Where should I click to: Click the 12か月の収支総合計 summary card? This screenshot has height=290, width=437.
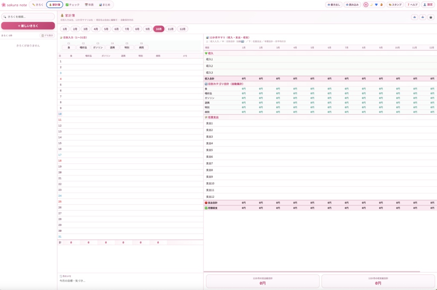[378, 281]
